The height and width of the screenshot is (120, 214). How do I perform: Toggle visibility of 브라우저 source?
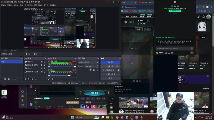(x=41, y=62)
